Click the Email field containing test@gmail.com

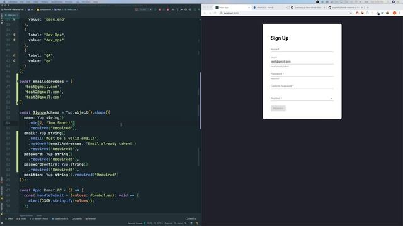(302, 62)
